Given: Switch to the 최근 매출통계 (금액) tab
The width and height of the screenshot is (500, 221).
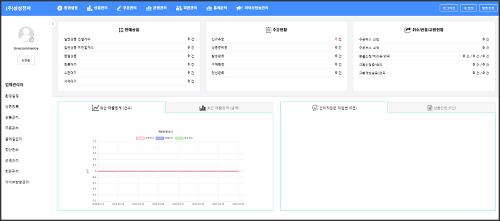Looking at the screenshot, I should 219,108.
